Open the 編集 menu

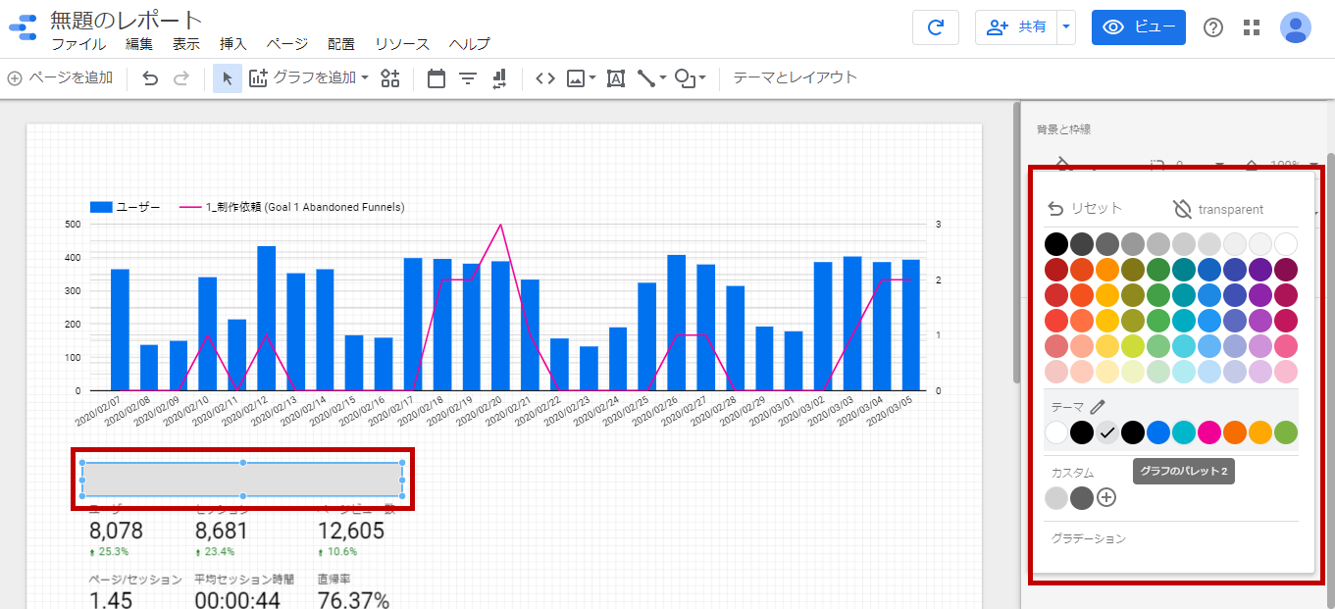point(139,44)
